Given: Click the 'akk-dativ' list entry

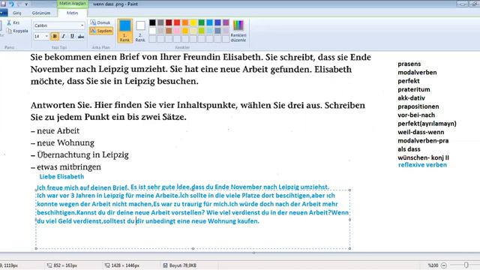Looking at the screenshot, I should (x=412, y=98).
